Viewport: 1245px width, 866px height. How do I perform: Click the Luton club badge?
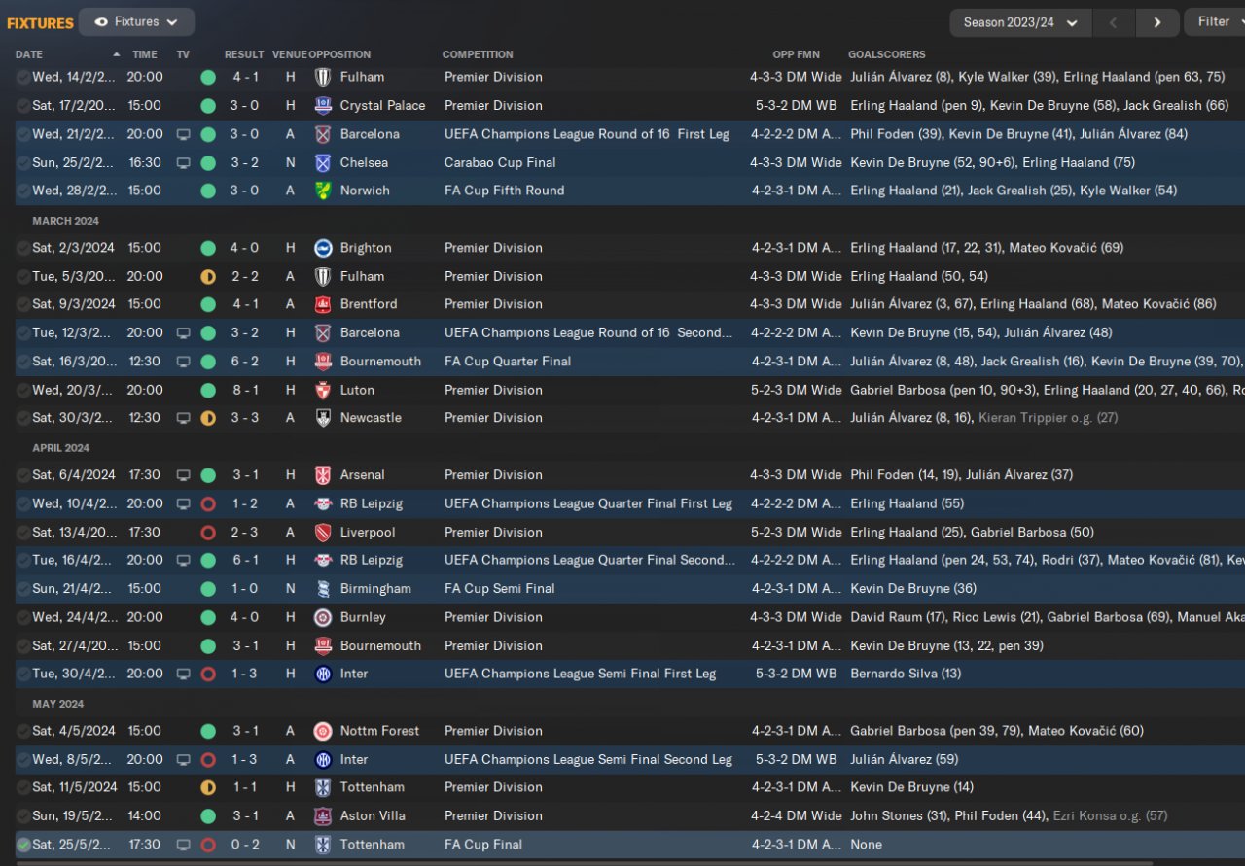(323, 390)
